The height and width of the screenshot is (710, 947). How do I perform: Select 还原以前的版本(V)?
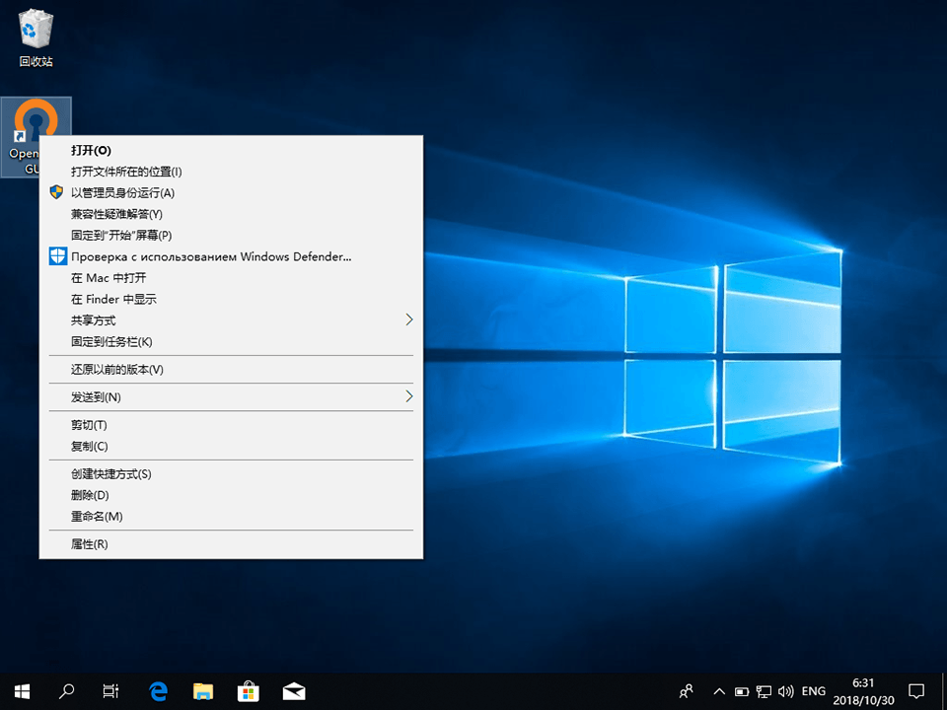[x=231, y=370]
